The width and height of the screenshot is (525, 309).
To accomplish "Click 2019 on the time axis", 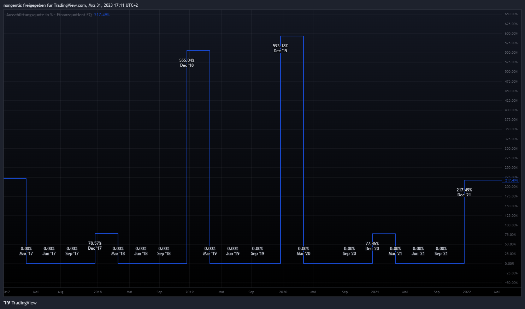I will coord(189,292).
